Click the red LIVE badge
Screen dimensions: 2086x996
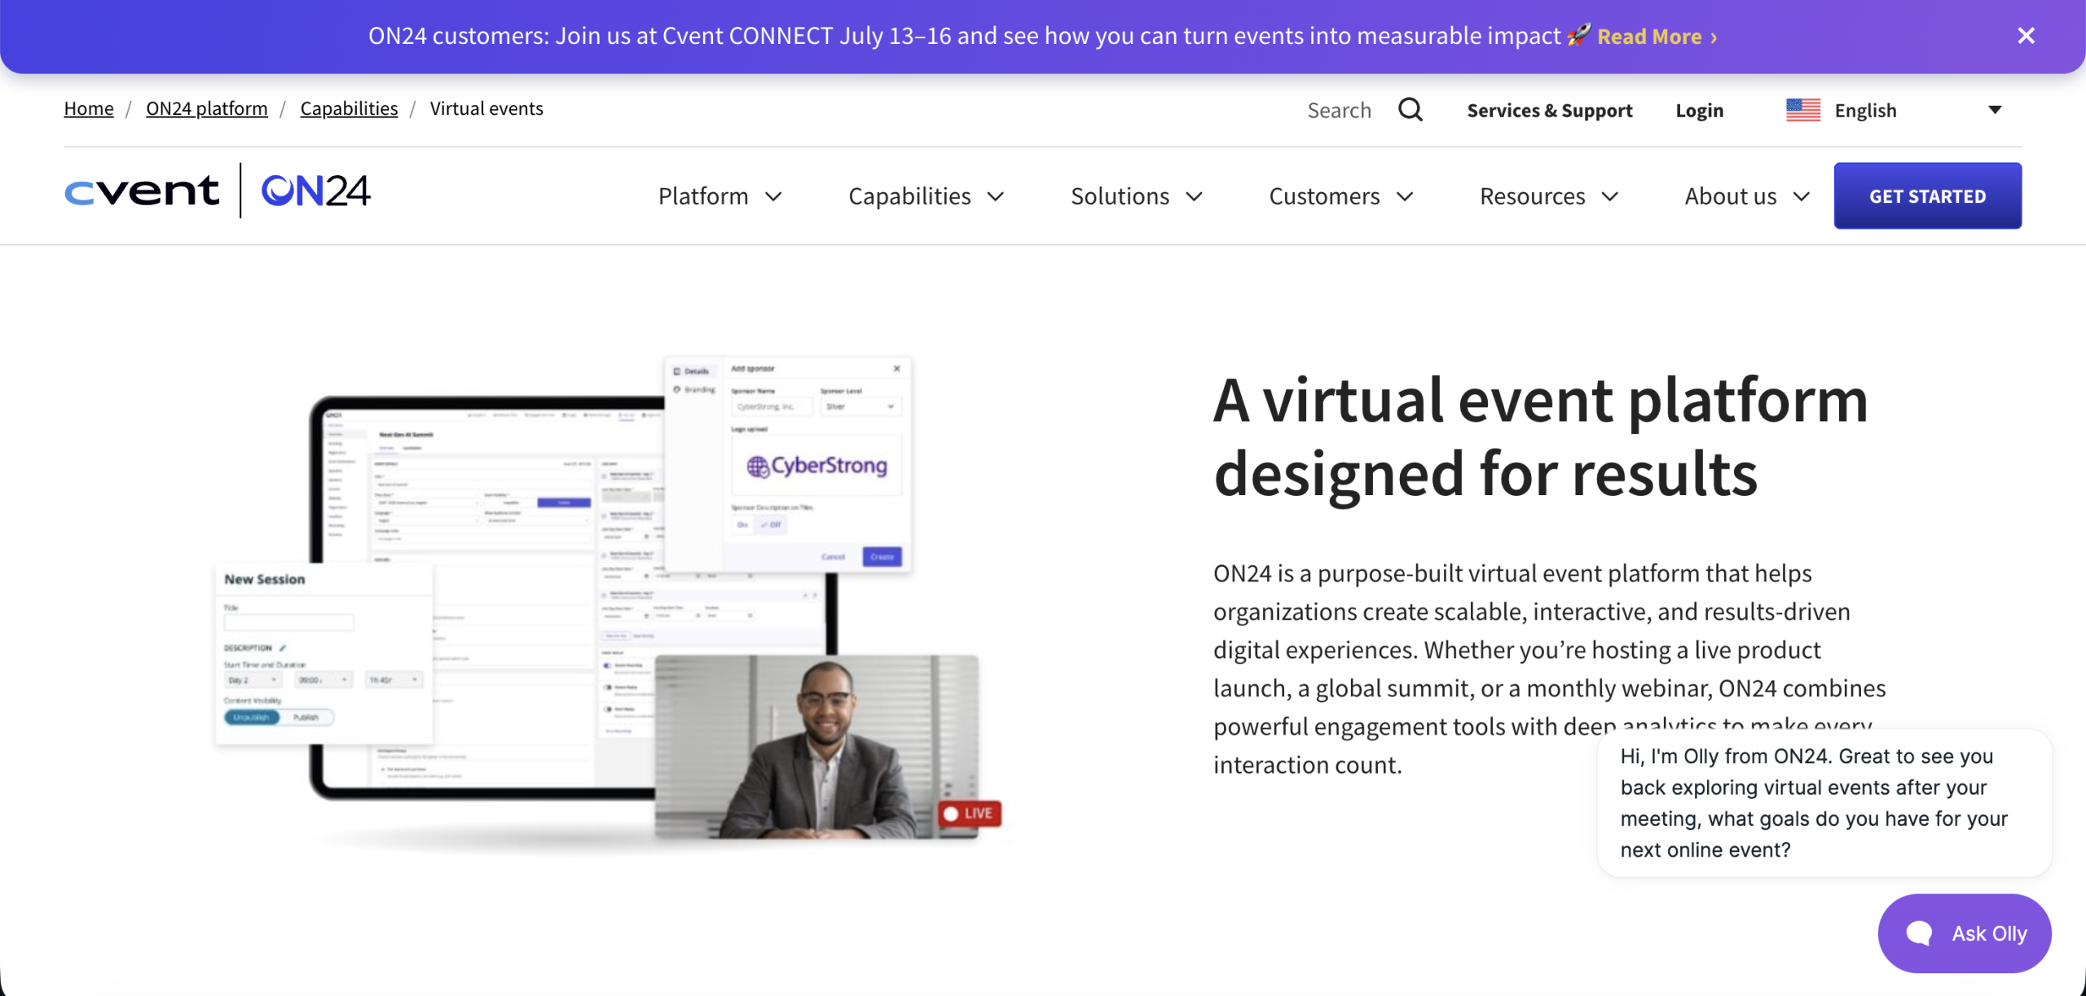pyautogui.click(x=969, y=813)
